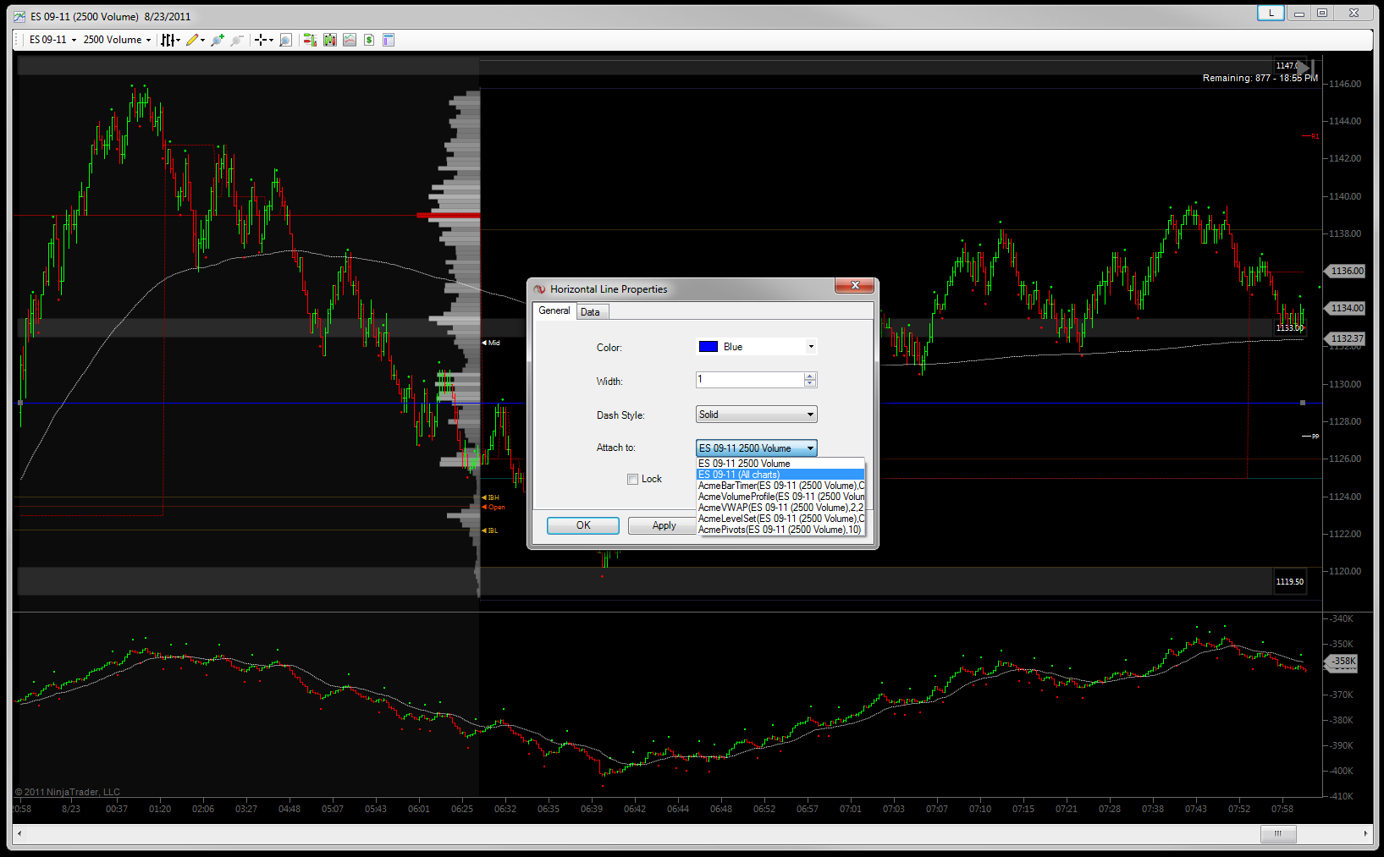This screenshot has height=857, width=1384.
Task: Select ES 09-11 2500 Volume list option
Action: (780, 464)
